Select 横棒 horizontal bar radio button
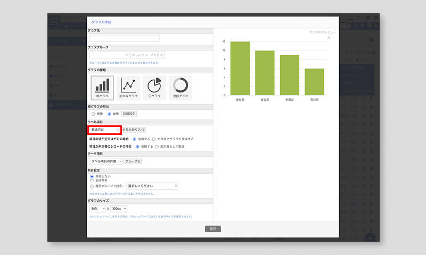The image size is (426, 255). [x=93, y=114]
